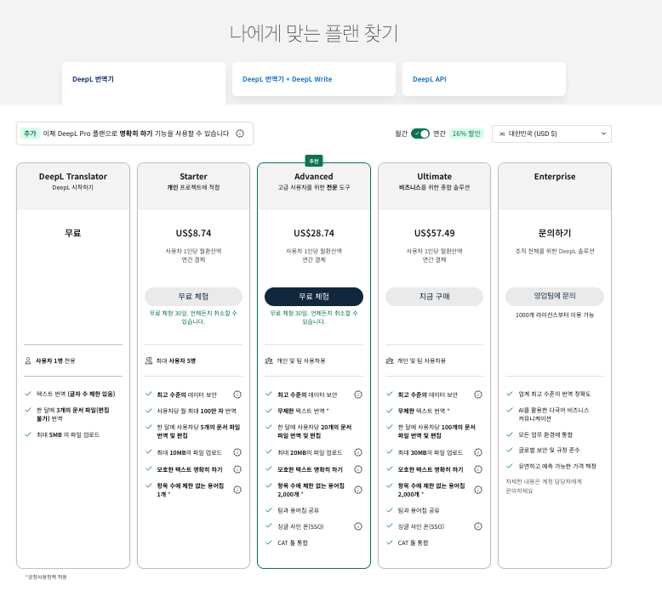Click single-user icon beside 사용자 1명 전용
Screen dimensions: 662x602
tap(28, 361)
